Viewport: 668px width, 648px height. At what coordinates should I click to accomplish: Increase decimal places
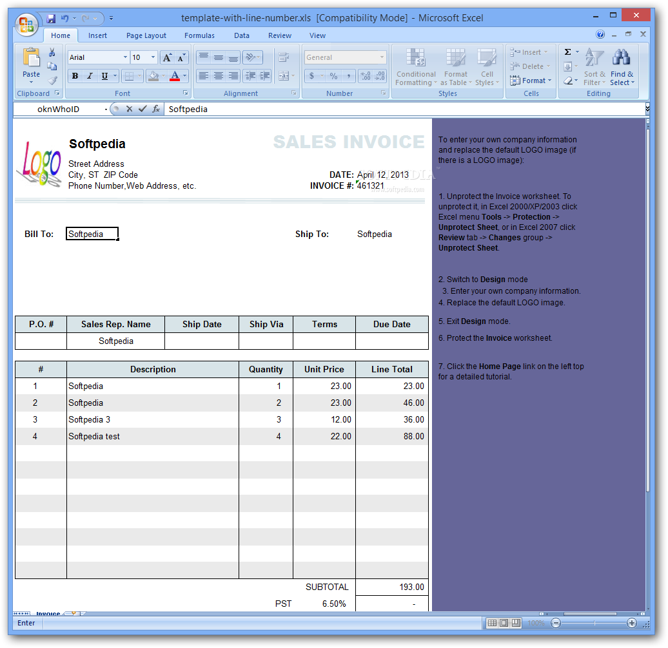[366, 76]
